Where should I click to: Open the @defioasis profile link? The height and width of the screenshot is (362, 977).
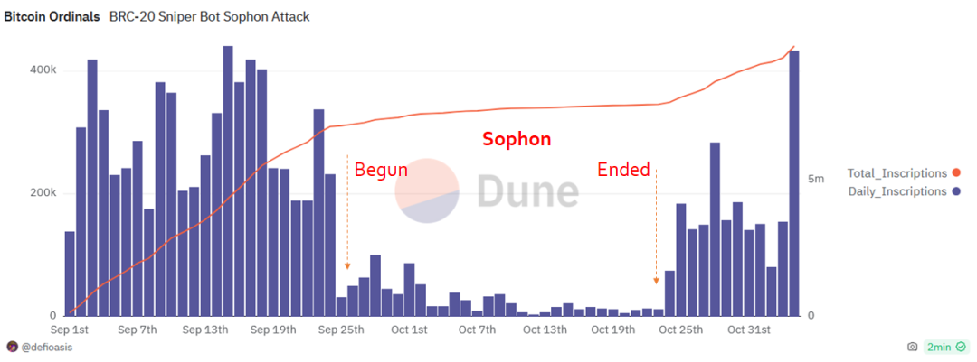coord(46,347)
